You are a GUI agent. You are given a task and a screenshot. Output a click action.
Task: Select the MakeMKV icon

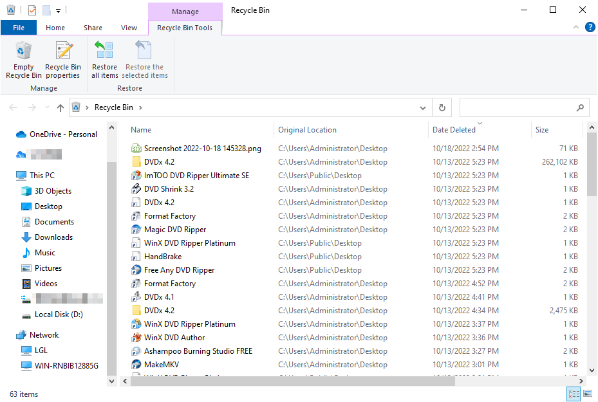(136, 365)
